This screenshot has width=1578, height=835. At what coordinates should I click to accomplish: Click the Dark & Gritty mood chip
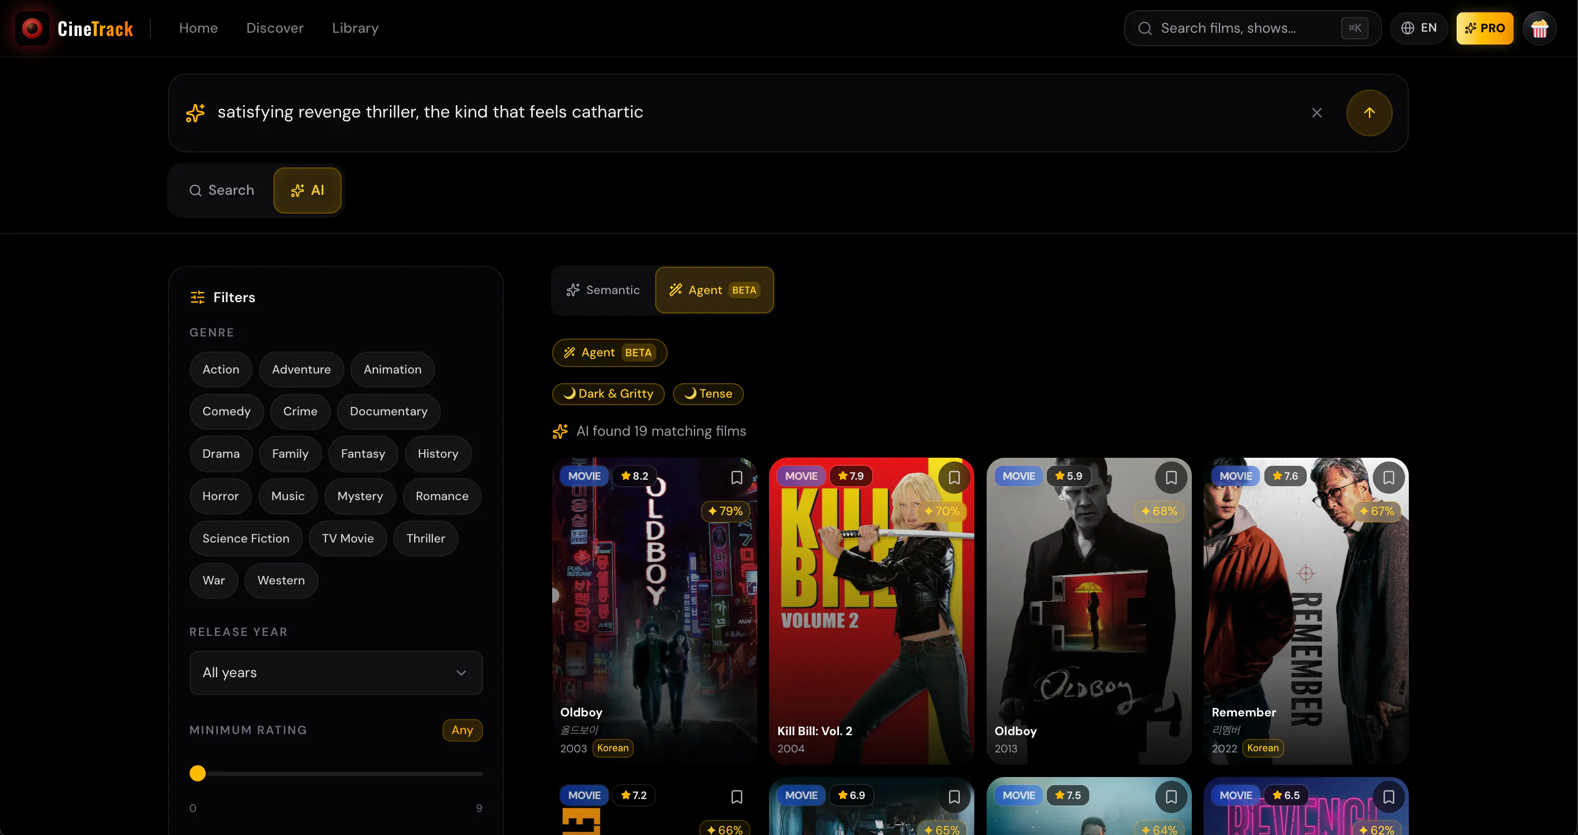[x=609, y=394]
